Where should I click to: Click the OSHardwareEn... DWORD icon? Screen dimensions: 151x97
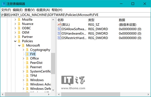pyautogui.click(x=59, y=33)
